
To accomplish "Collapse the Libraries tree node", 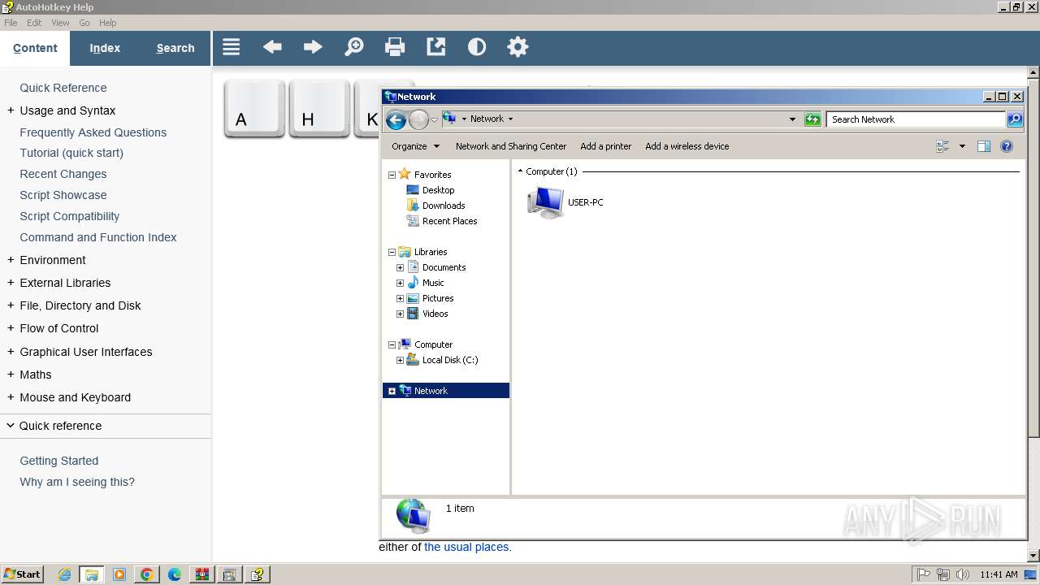I will tap(392, 252).
